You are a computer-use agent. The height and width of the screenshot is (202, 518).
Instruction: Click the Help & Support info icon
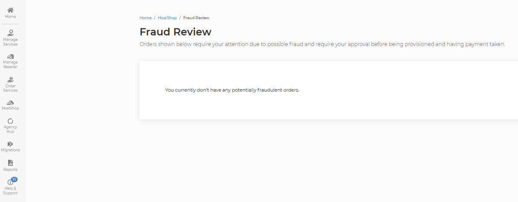(10, 182)
